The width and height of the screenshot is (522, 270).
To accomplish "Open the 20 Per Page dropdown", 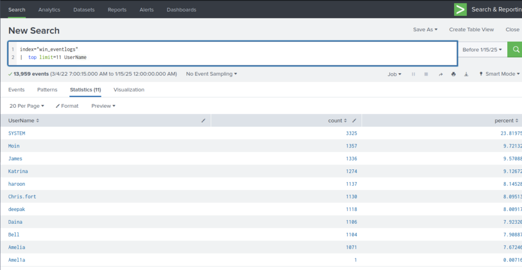I will 27,106.
